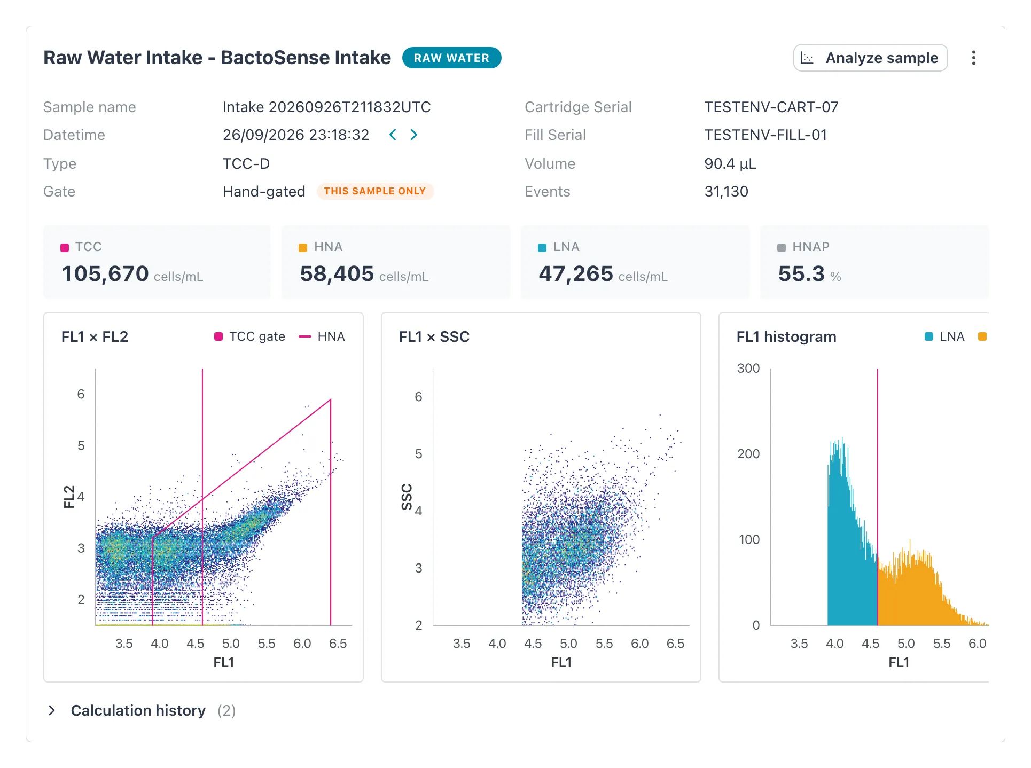1031x768 pixels.
Task: Click gate value Hand-gated
Action: tap(264, 191)
